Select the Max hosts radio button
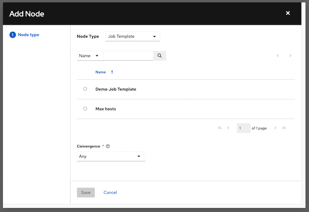This screenshot has height=212, width=309. pos(85,109)
